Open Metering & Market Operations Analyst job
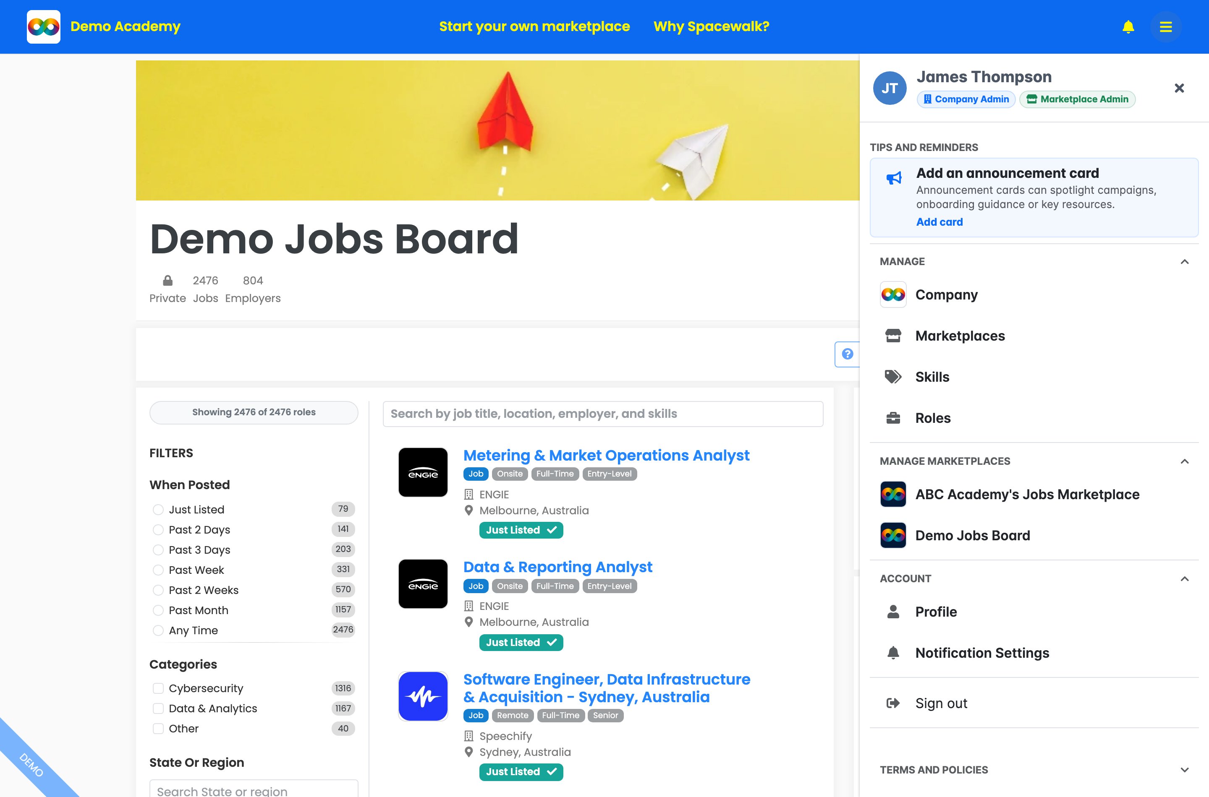The image size is (1209, 797). click(606, 455)
